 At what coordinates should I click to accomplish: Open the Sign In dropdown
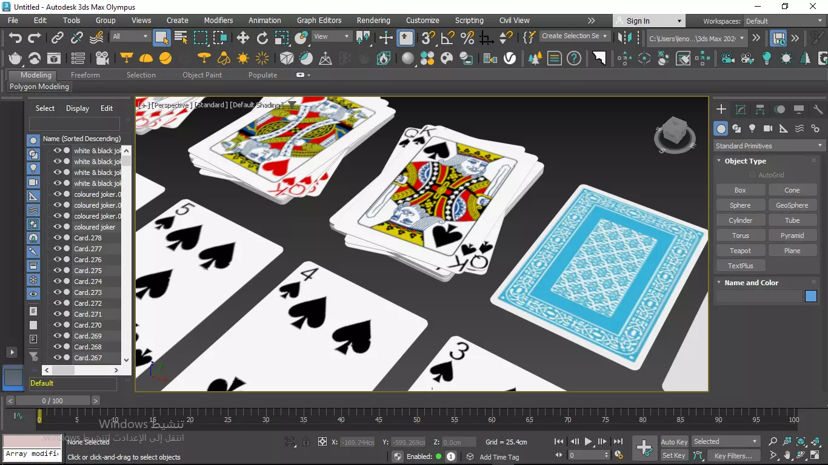click(x=649, y=21)
